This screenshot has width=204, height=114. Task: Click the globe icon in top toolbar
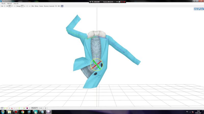[62, 6]
